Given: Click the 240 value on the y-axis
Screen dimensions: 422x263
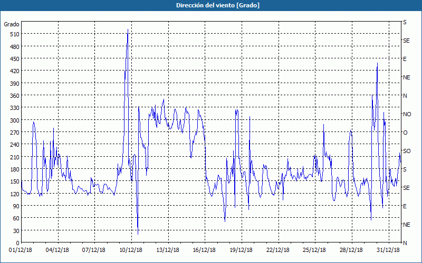Looking at the screenshot, I should (15, 145).
